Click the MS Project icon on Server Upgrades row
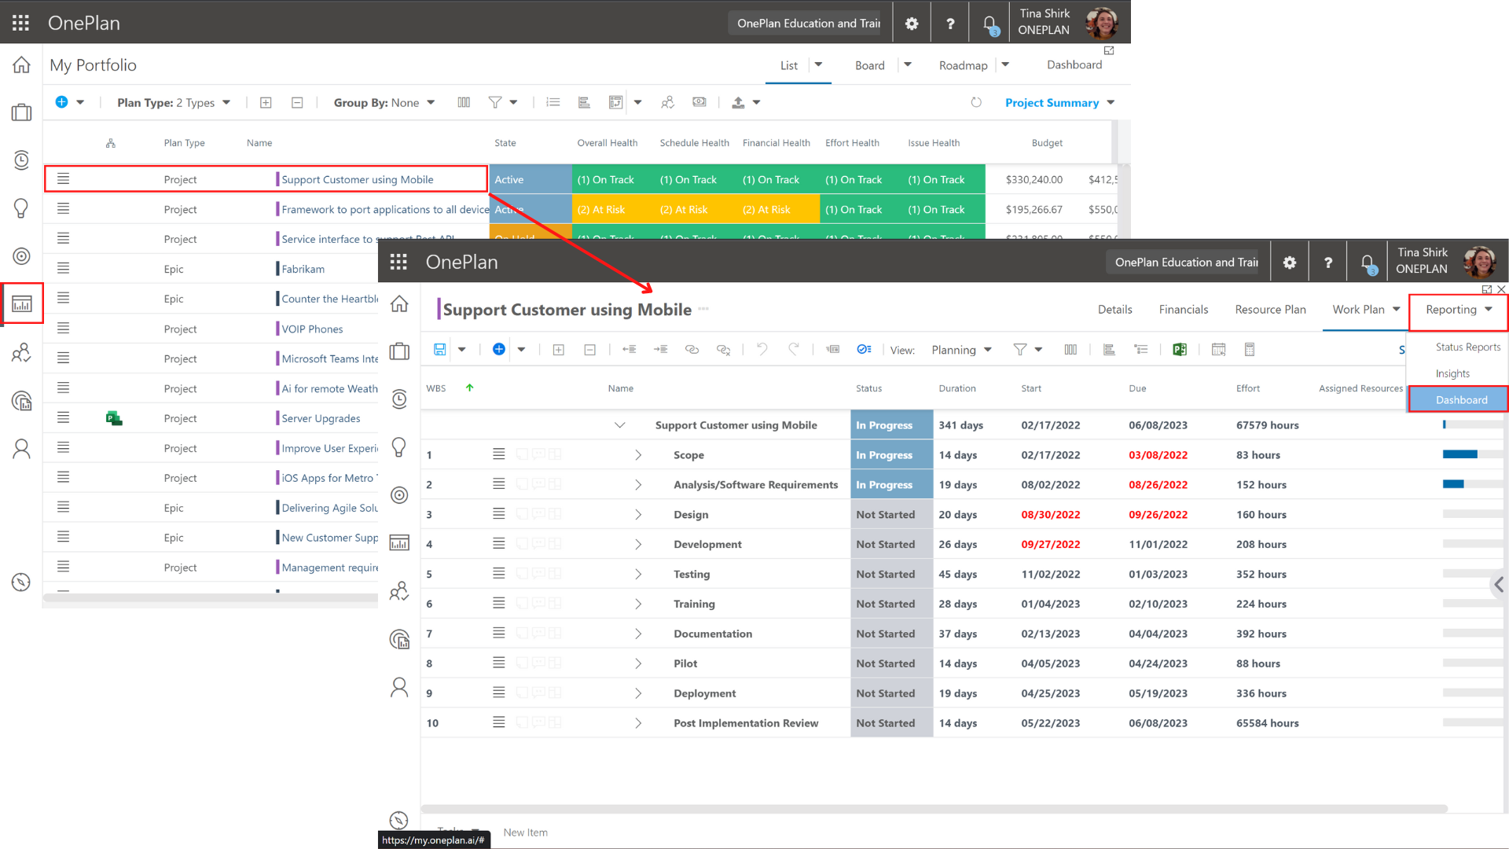Image resolution: width=1509 pixels, height=849 pixels. pyautogui.click(x=114, y=418)
